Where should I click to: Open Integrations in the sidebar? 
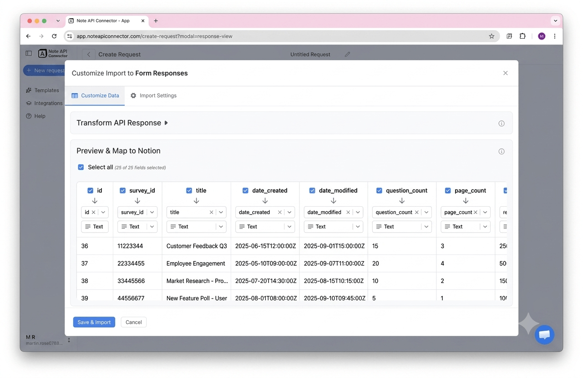pos(44,103)
